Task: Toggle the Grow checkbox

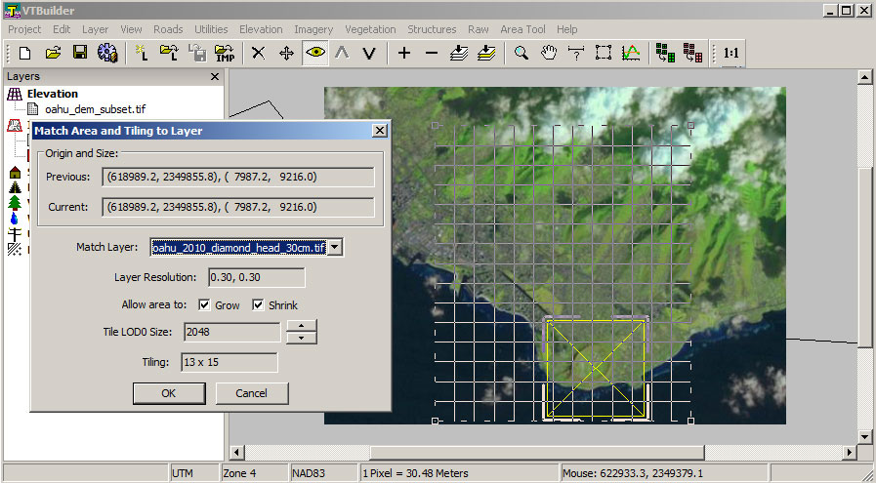Action: click(204, 304)
